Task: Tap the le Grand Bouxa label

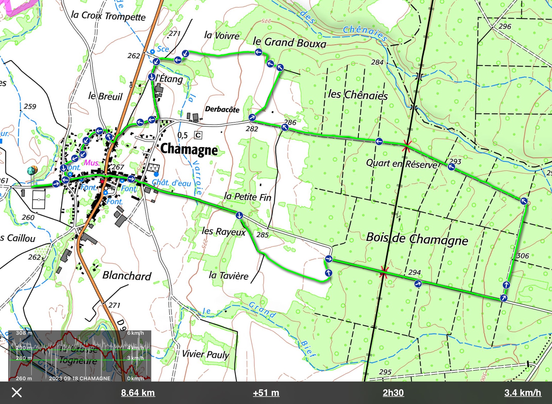Action: tap(290, 42)
